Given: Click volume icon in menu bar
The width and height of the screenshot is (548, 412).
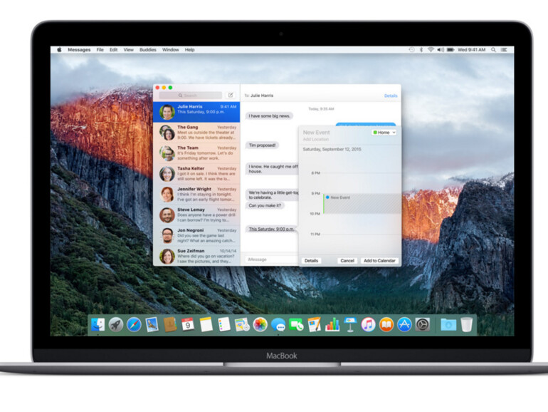Looking at the screenshot, I should click(x=441, y=50).
